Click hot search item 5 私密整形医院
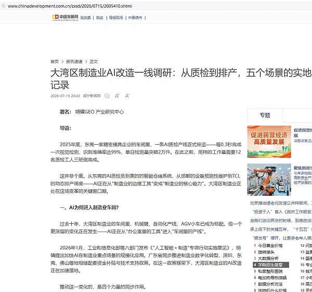This screenshot has width=312, height=292. click(270, 271)
